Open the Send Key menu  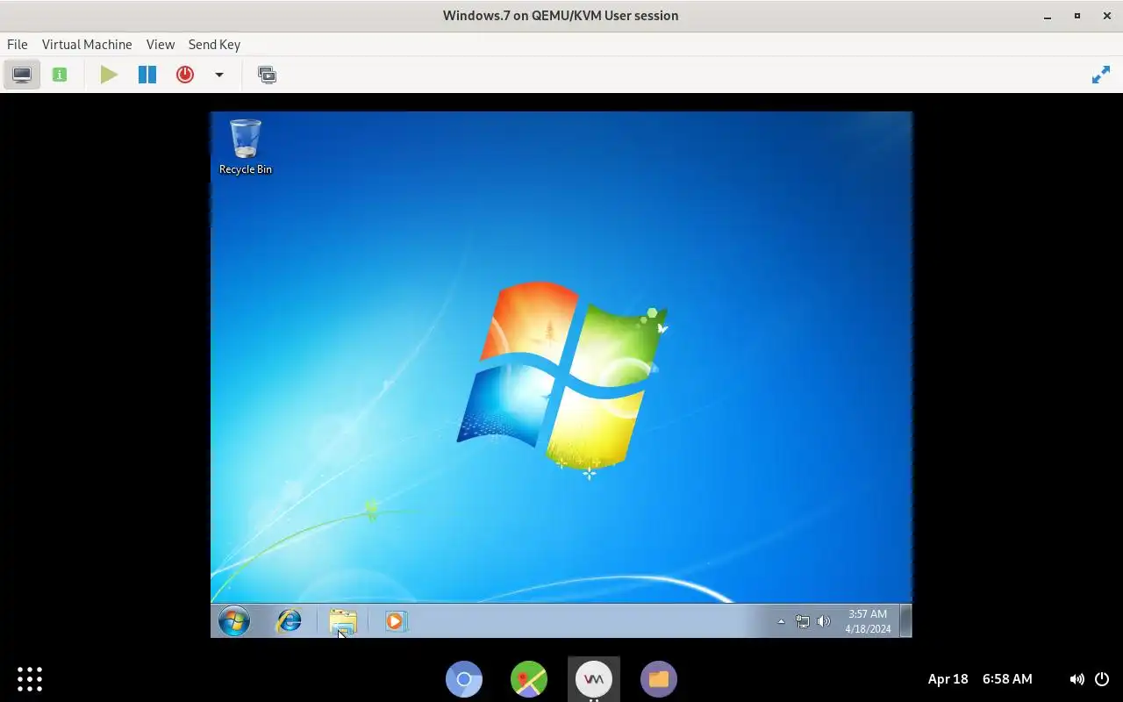214,44
